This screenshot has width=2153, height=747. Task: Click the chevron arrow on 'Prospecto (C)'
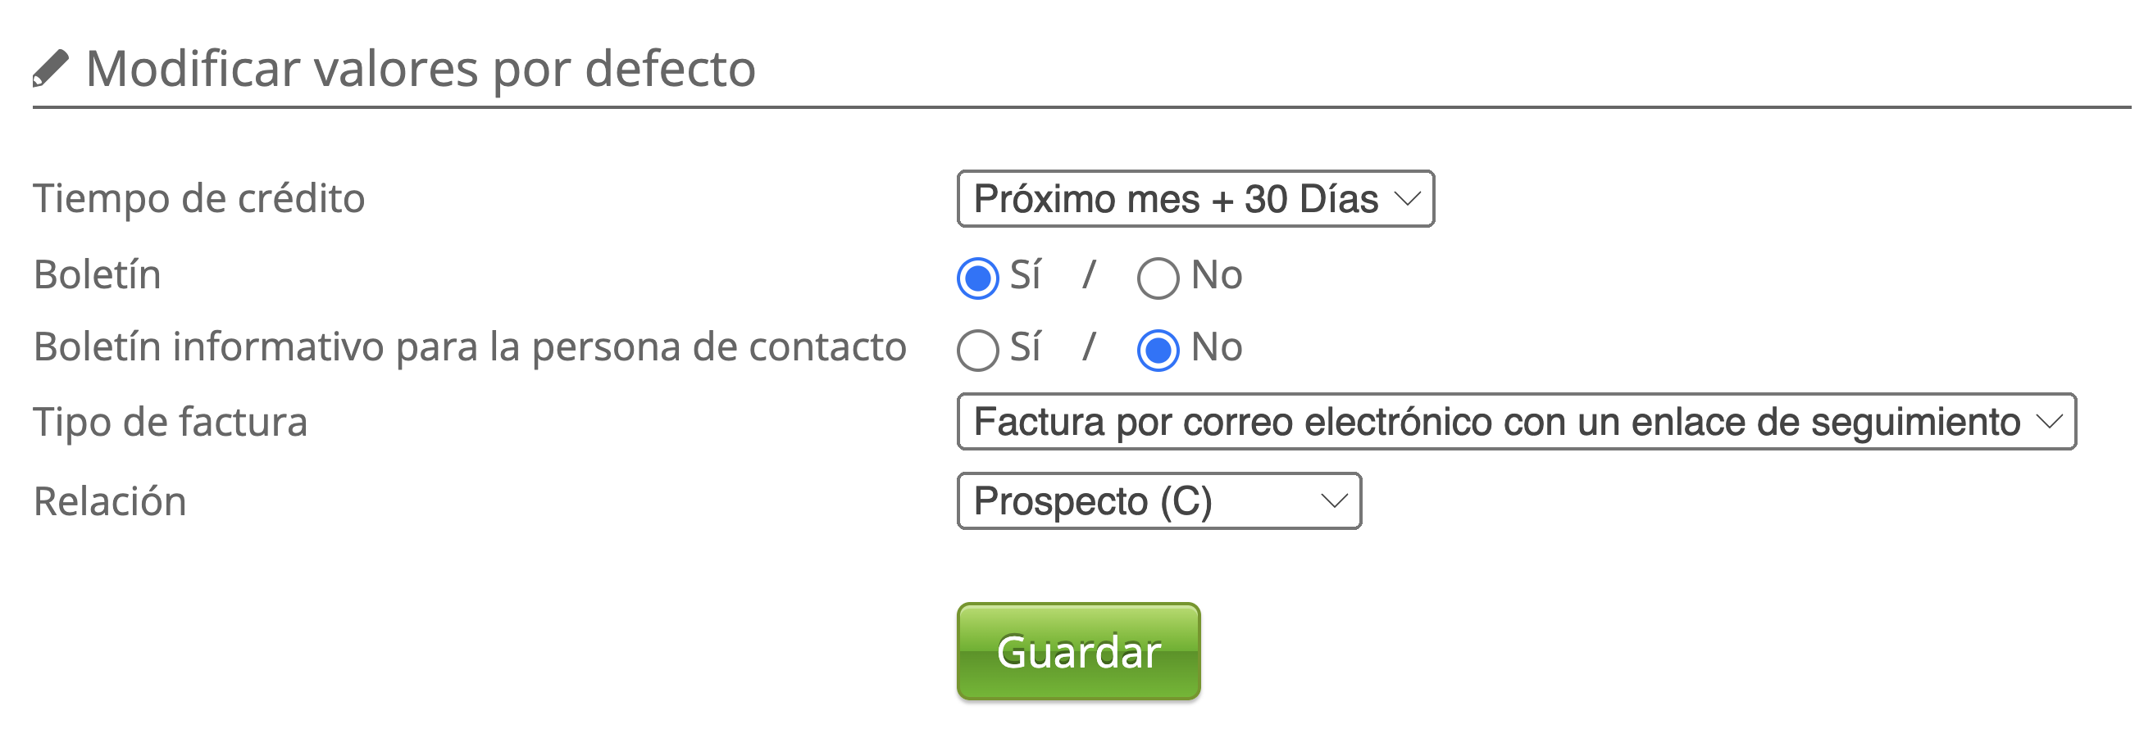(1333, 500)
